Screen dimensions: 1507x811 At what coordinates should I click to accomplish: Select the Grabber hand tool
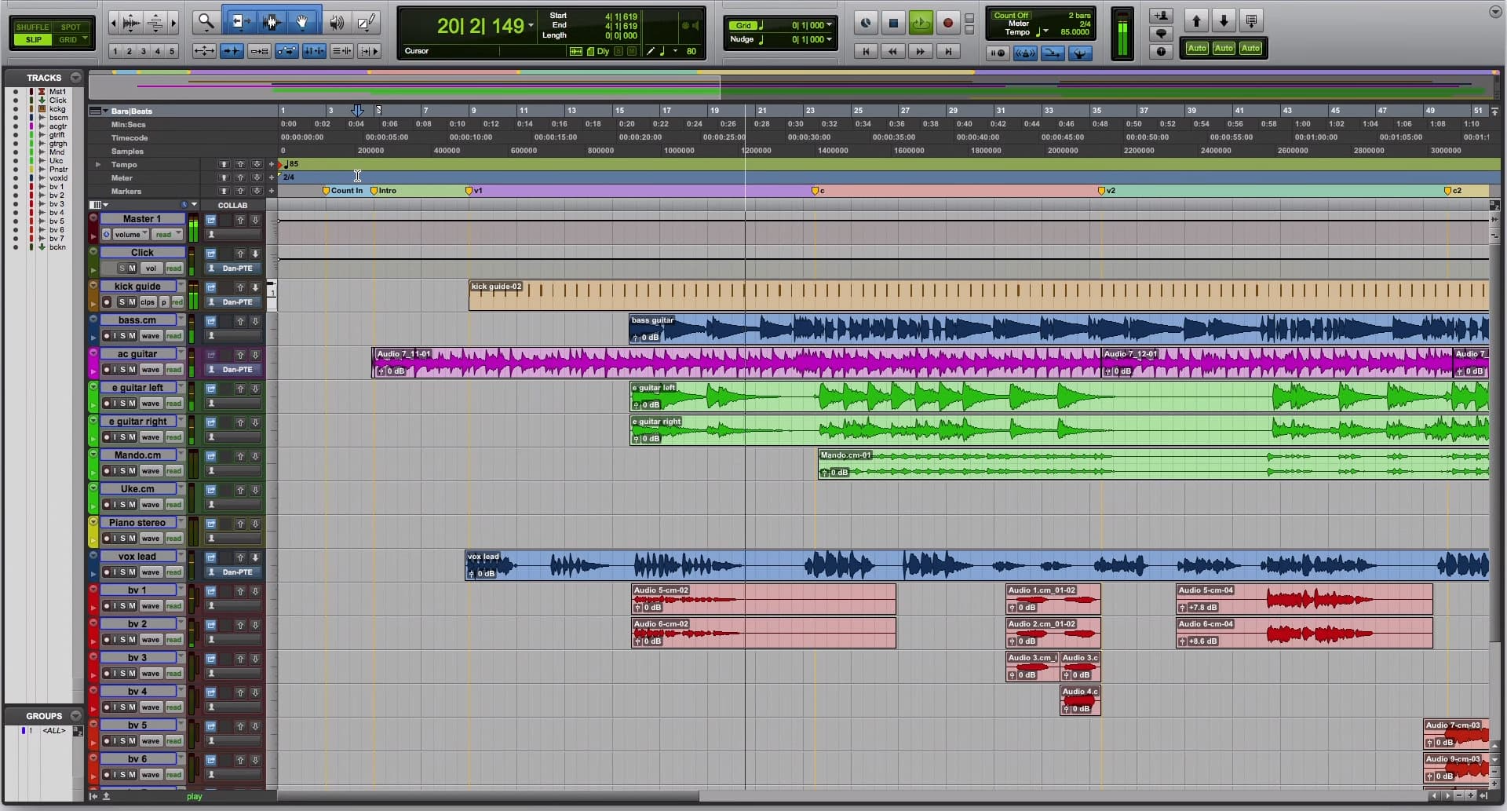[302, 22]
